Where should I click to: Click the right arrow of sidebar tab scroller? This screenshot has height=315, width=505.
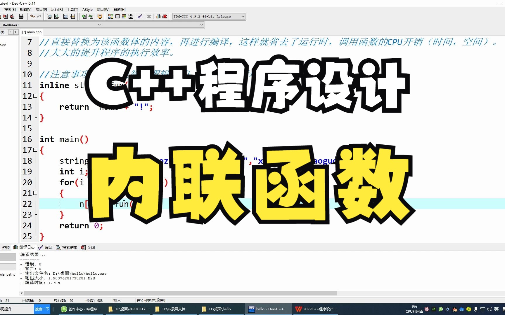point(16,32)
